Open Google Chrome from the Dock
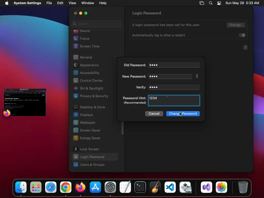Image resolution: width=264 pixels, height=198 pixels. tap(66, 187)
